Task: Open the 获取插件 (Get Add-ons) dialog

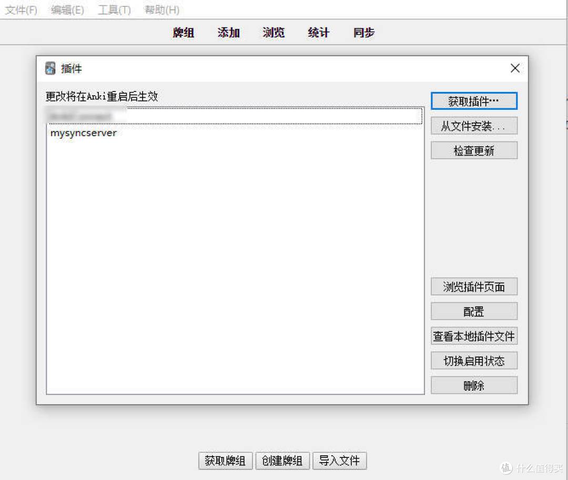Action: click(473, 101)
